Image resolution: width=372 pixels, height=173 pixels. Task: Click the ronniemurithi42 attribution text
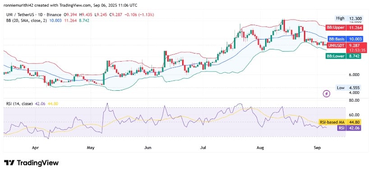[x=70, y=5]
